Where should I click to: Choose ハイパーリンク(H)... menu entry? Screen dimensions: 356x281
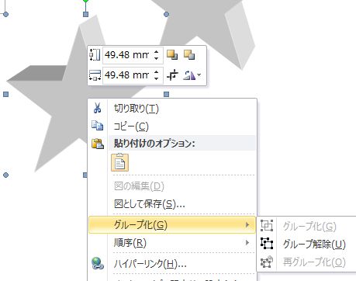[172, 264]
